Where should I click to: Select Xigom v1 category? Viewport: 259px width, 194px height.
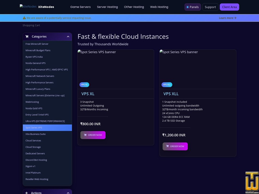click(x=47, y=166)
